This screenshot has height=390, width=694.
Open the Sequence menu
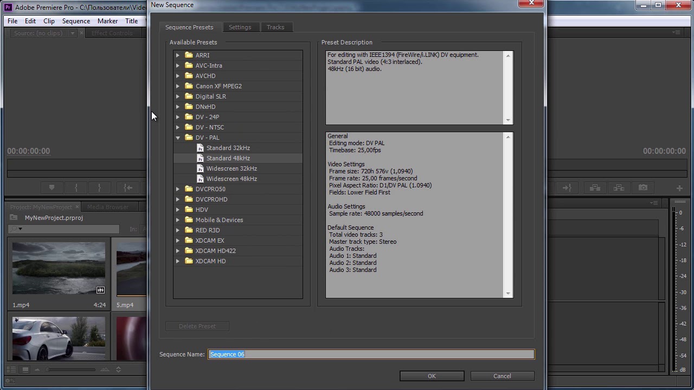(x=76, y=21)
